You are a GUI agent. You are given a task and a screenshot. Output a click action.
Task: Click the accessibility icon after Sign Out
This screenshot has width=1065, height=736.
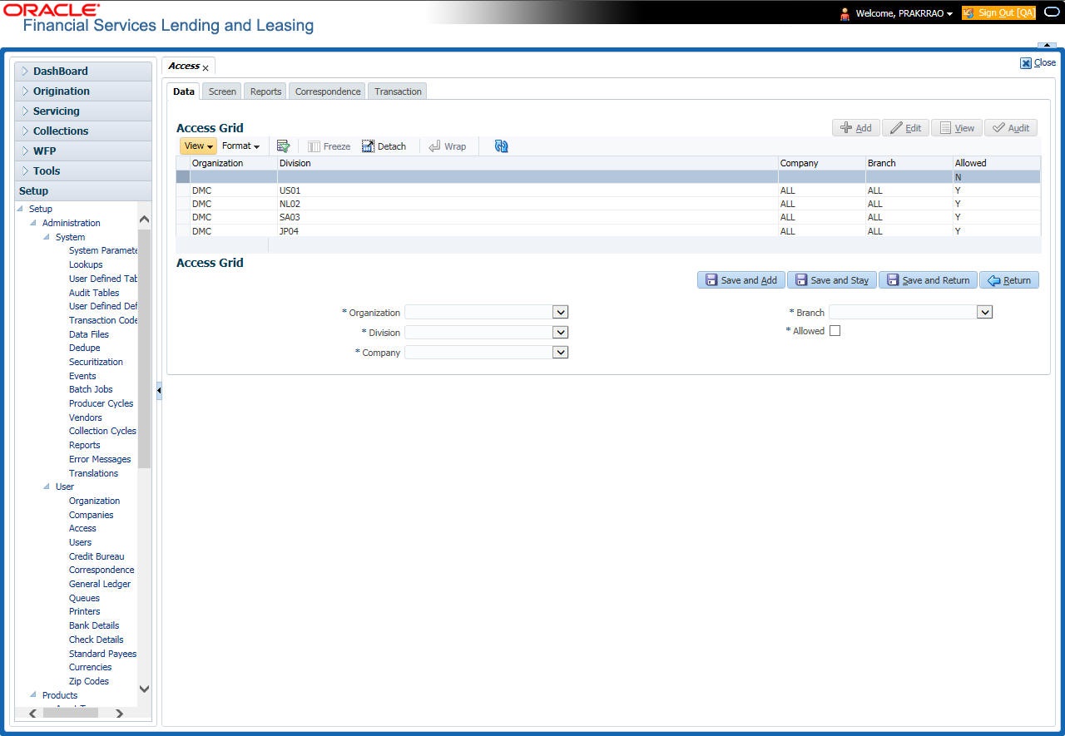pyautogui.click(x=1052, y=13)
